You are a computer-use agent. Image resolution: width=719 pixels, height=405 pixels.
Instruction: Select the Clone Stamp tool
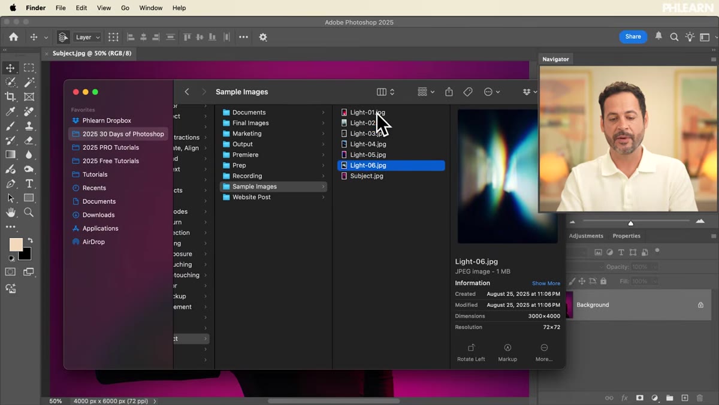click(29, 126)
